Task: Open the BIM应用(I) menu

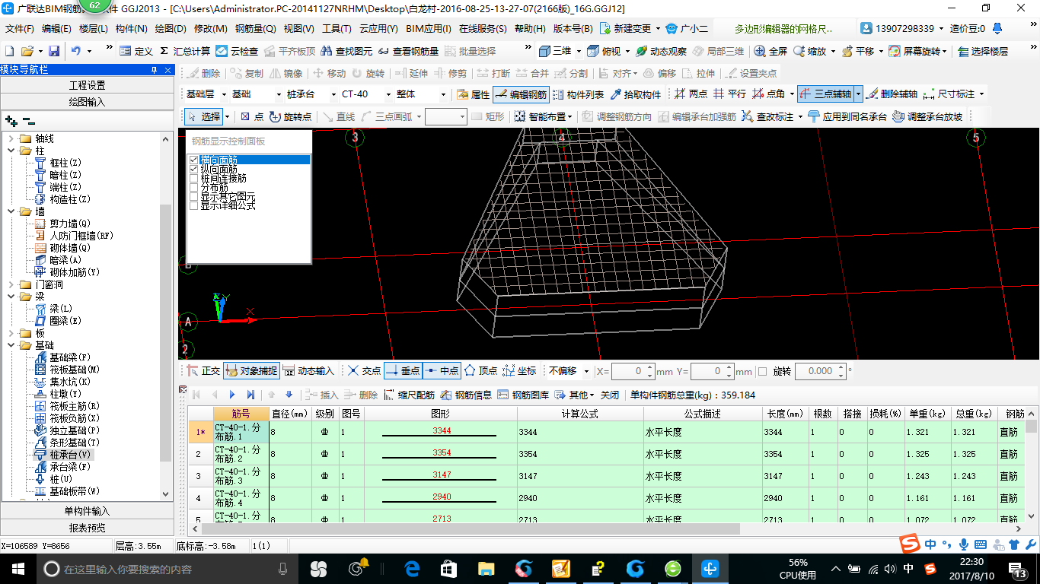Action: [428, 29]
